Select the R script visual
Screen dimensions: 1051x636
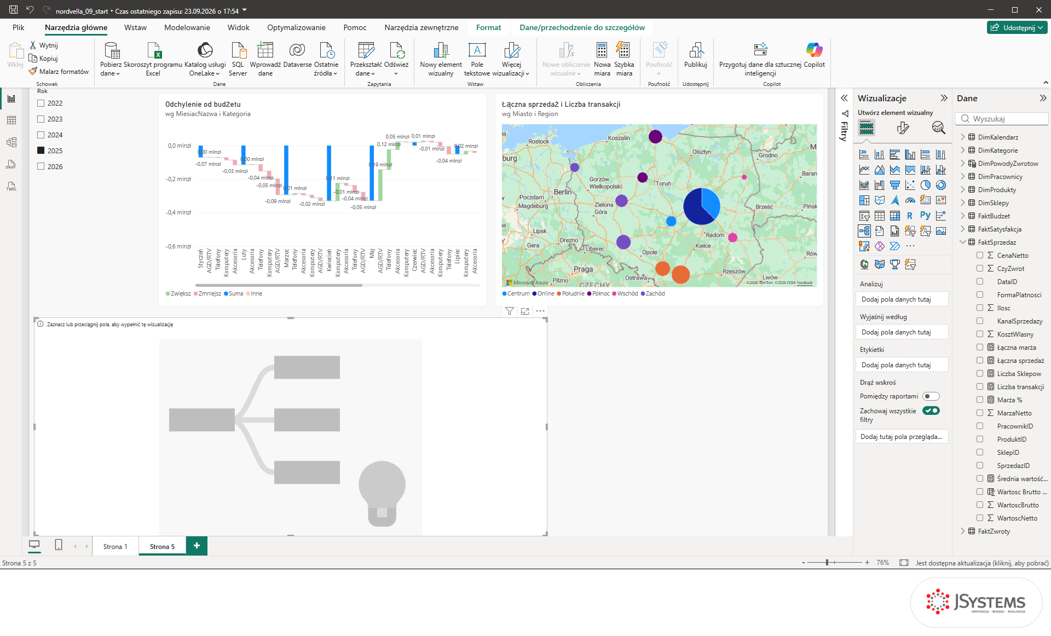point(910,216)
